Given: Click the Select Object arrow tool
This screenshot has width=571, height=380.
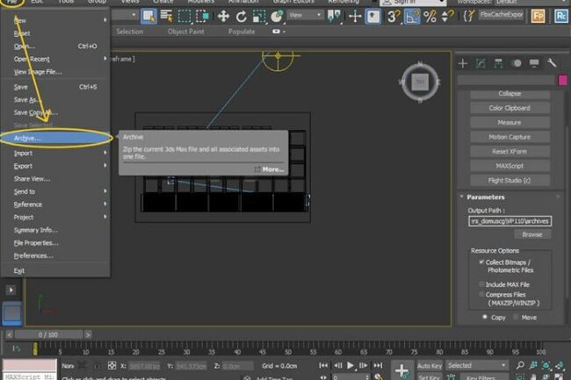Looking at the screenshot, I should pyautogui.click(x=148, y=17).
